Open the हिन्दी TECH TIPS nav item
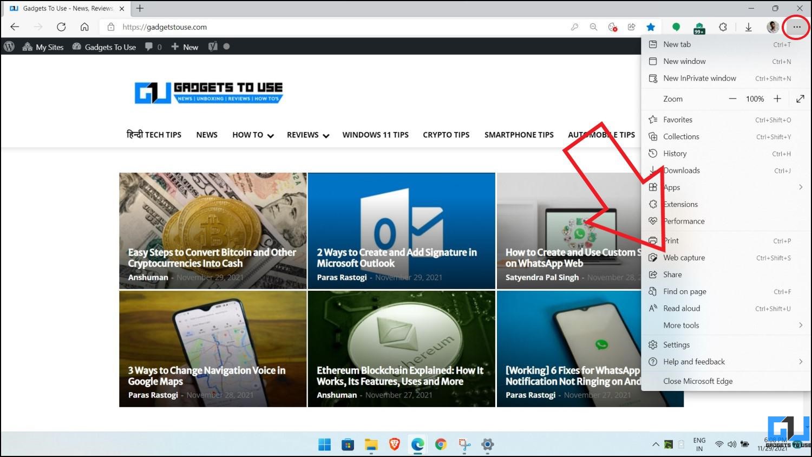Screen dimensions: 812x457 [154, 134]
